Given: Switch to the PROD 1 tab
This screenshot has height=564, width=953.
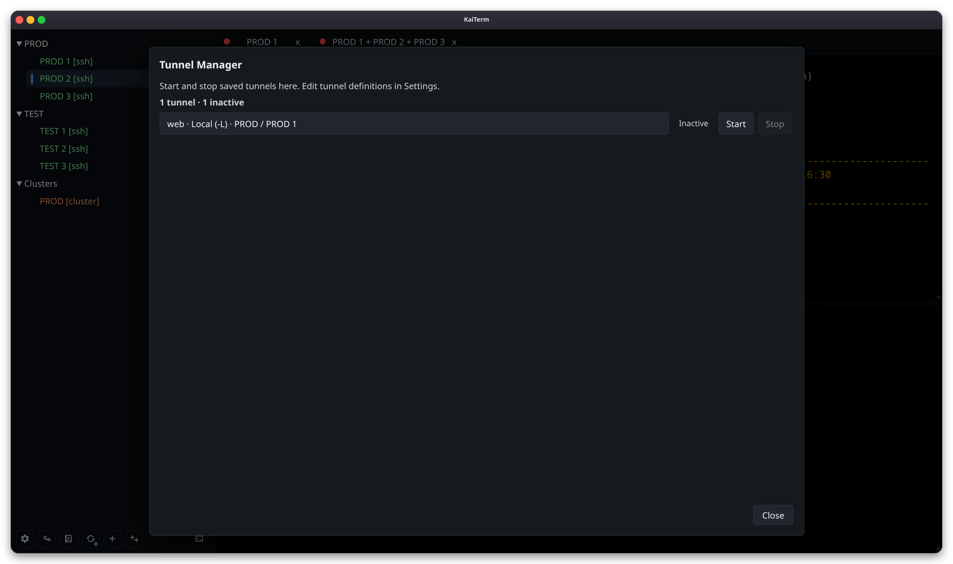Looking at the screenshot, I should [x=262, y=42].
